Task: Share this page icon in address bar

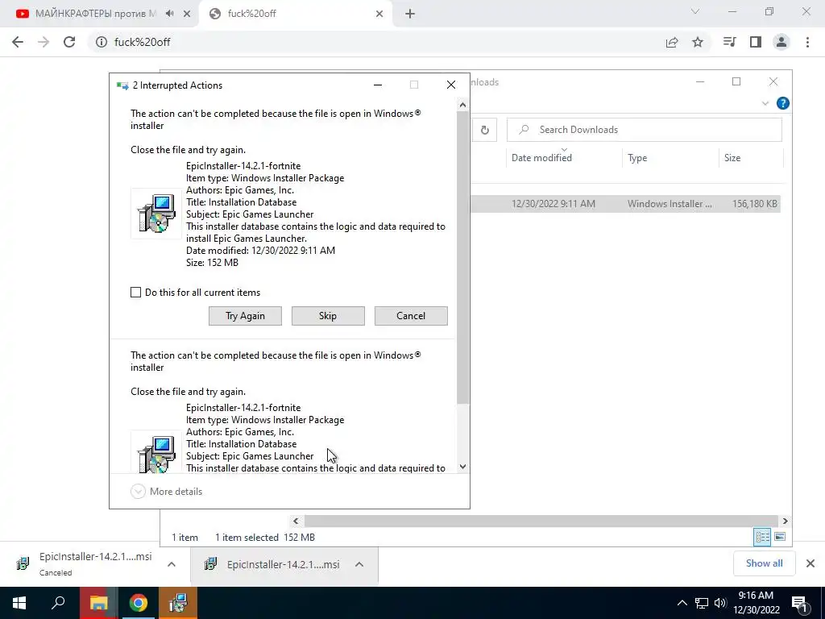Action: pos(671,42)
